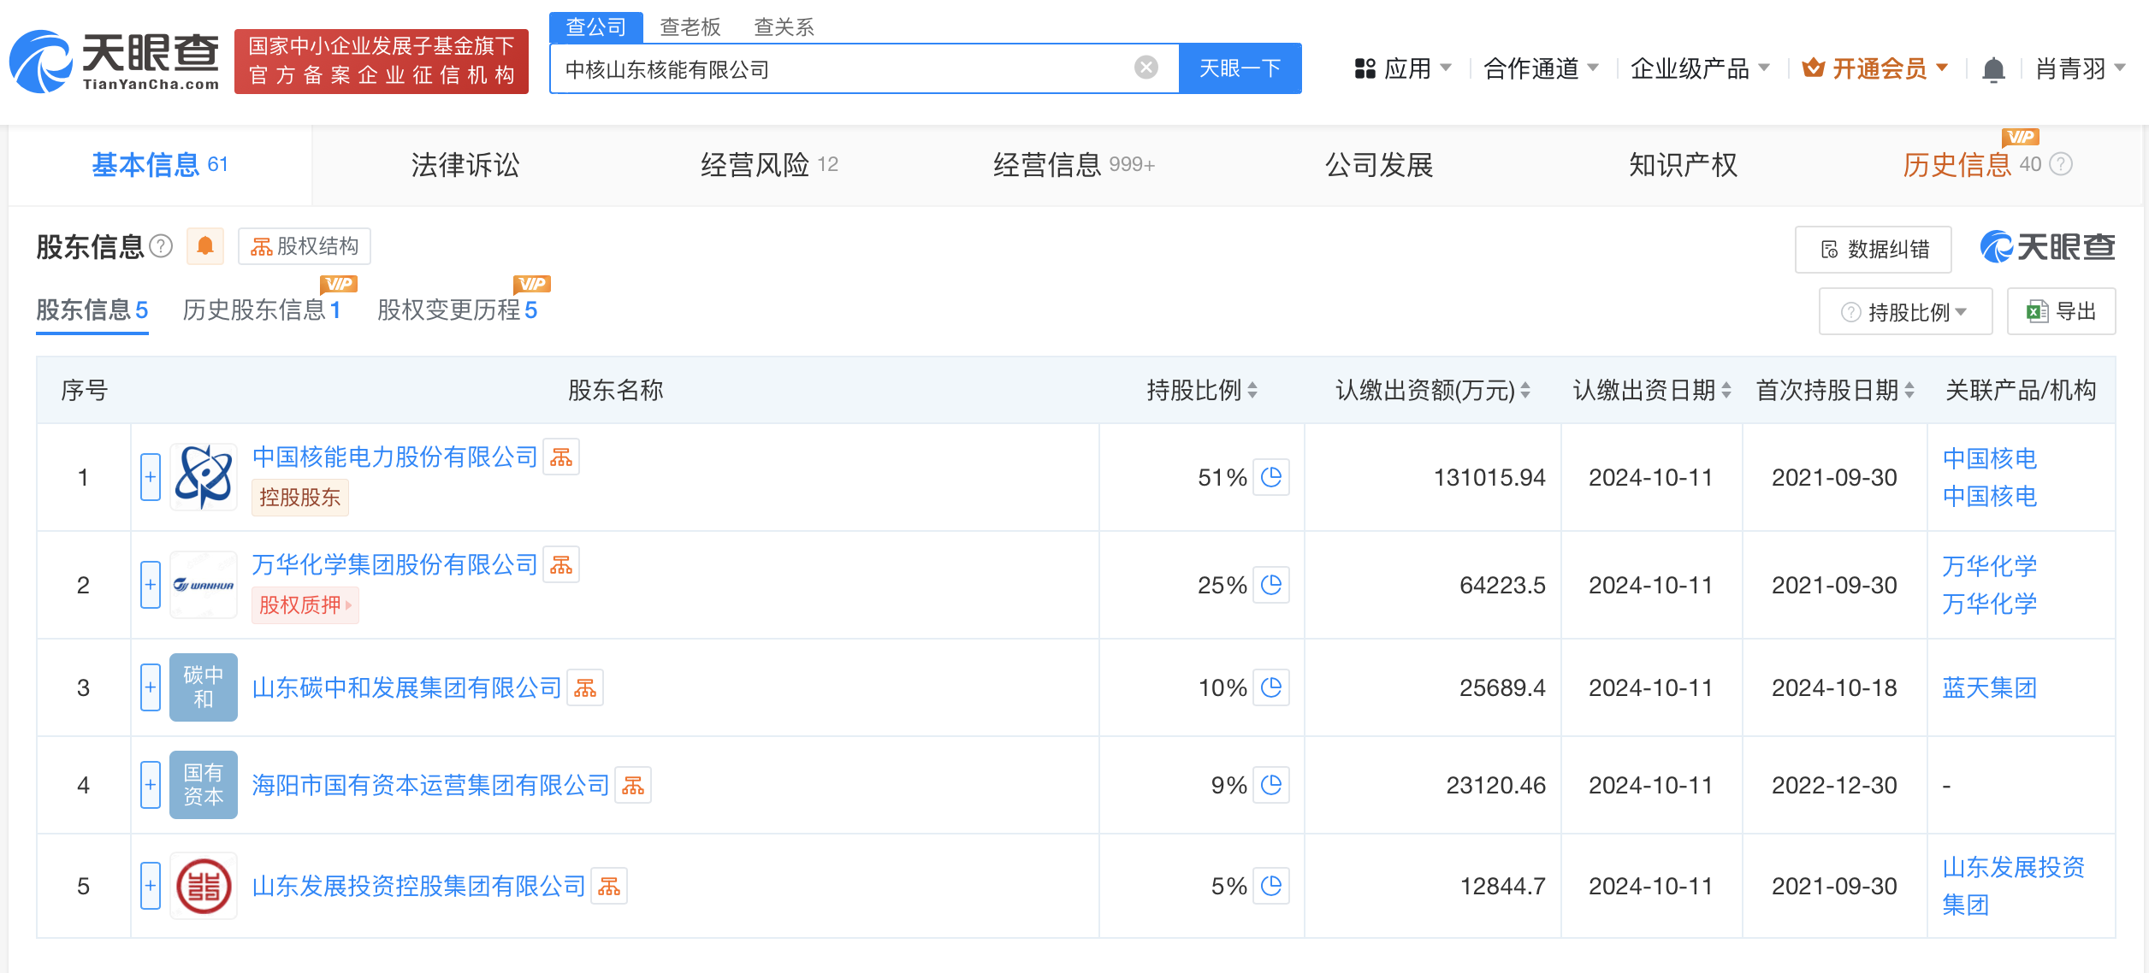Open the 法律诉讼 tab

click(x=466, y=165)
